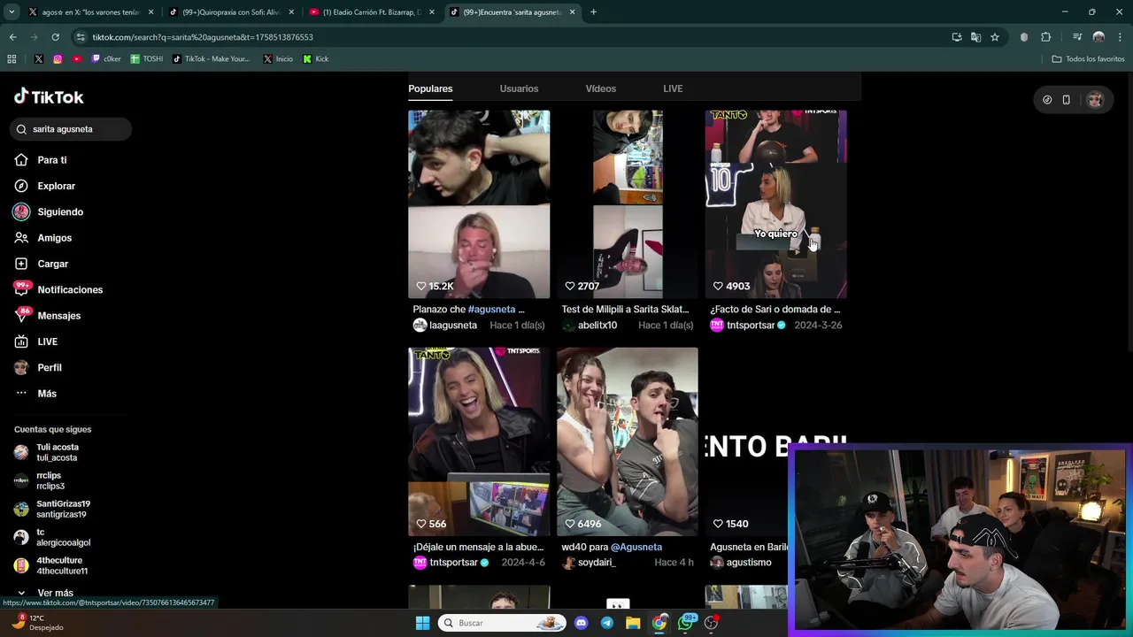
Task: Bookmark this page with star icon
Action: click(995, 37)
